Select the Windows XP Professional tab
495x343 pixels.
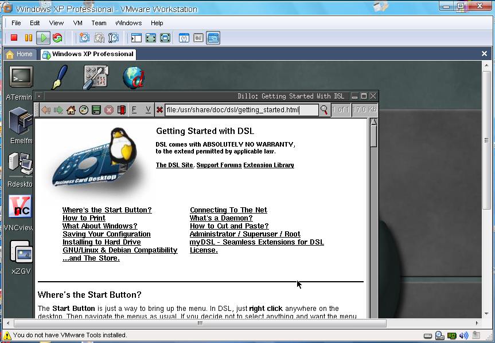(x=88, y=54)
